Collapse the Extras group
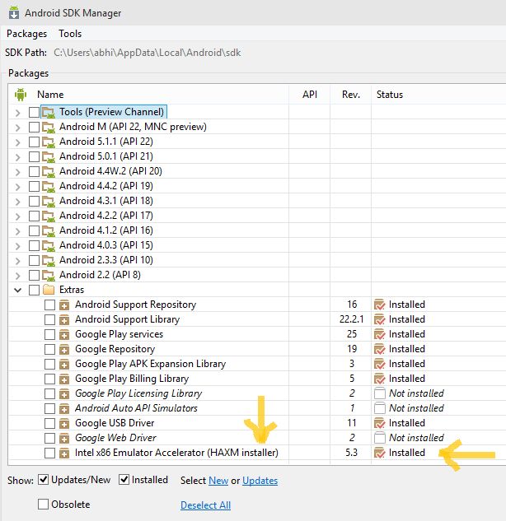This screenshot has width=506, height=521. [x=19, y=290]
